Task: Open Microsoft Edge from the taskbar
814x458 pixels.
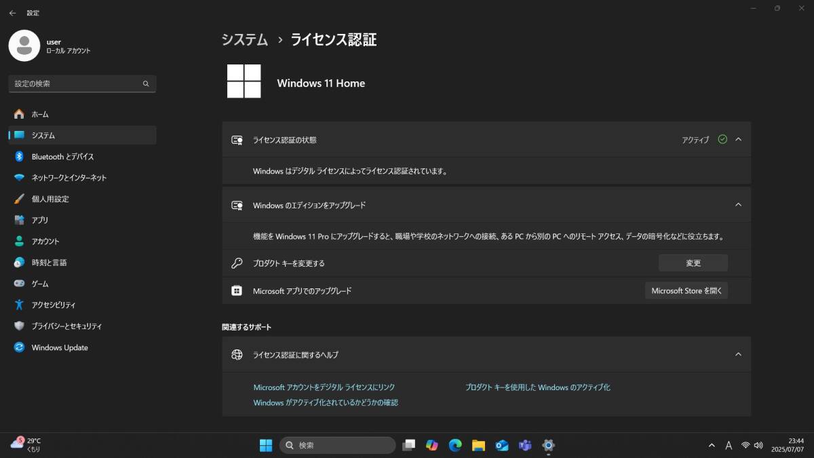Action: point(455,445)
